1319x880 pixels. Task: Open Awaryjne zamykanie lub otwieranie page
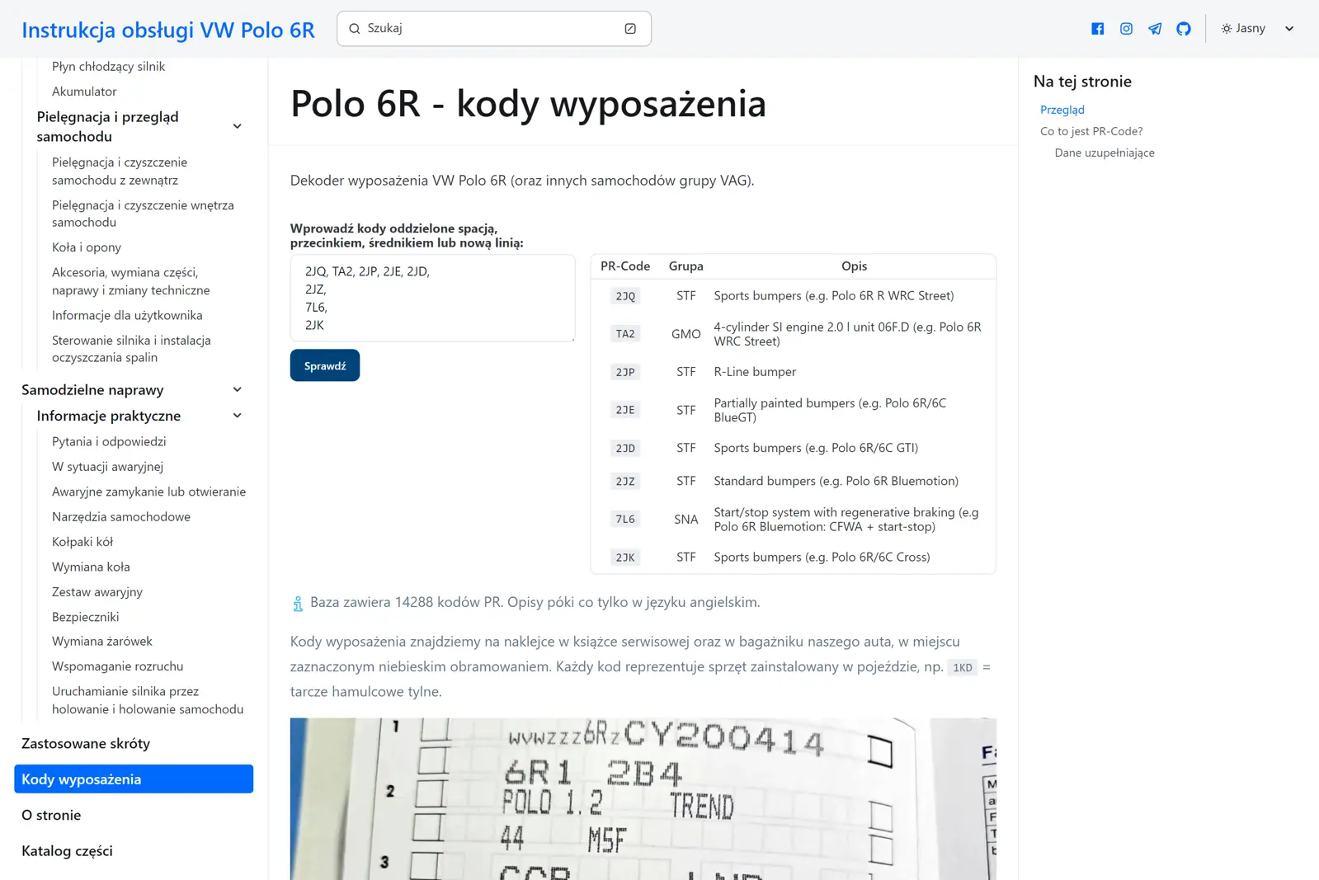148,492
